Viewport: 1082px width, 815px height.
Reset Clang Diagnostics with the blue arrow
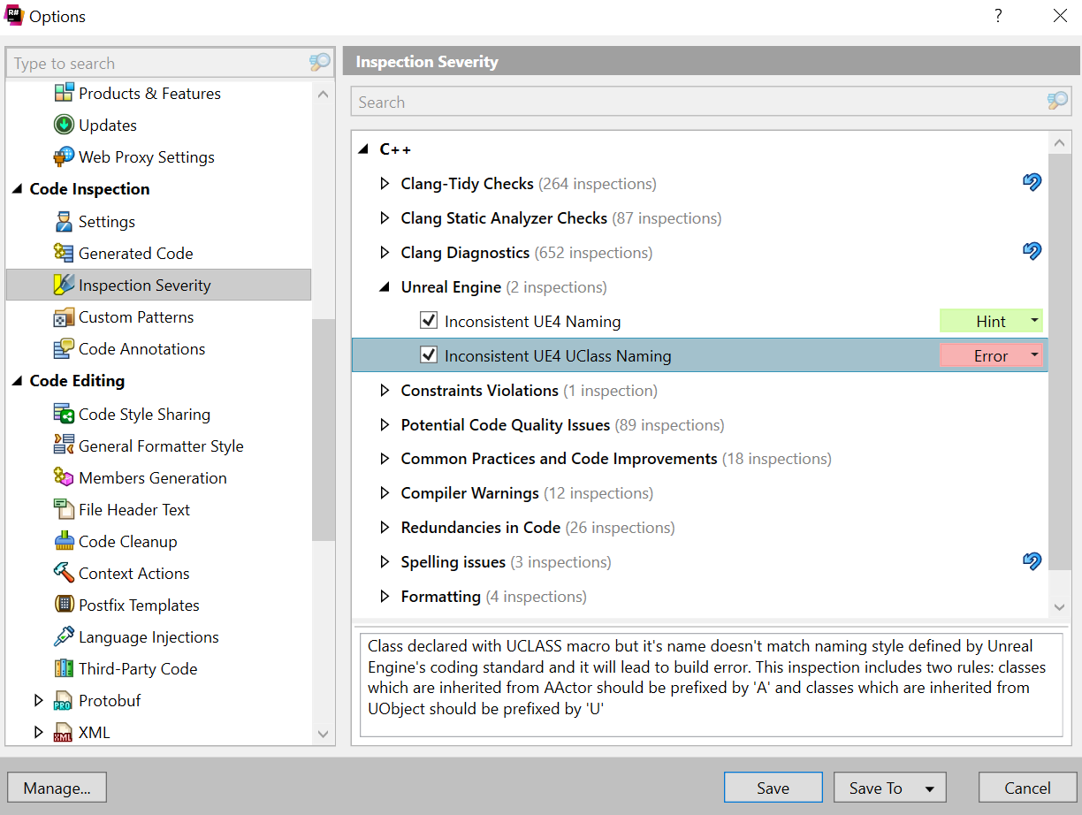coord(1032,252)
